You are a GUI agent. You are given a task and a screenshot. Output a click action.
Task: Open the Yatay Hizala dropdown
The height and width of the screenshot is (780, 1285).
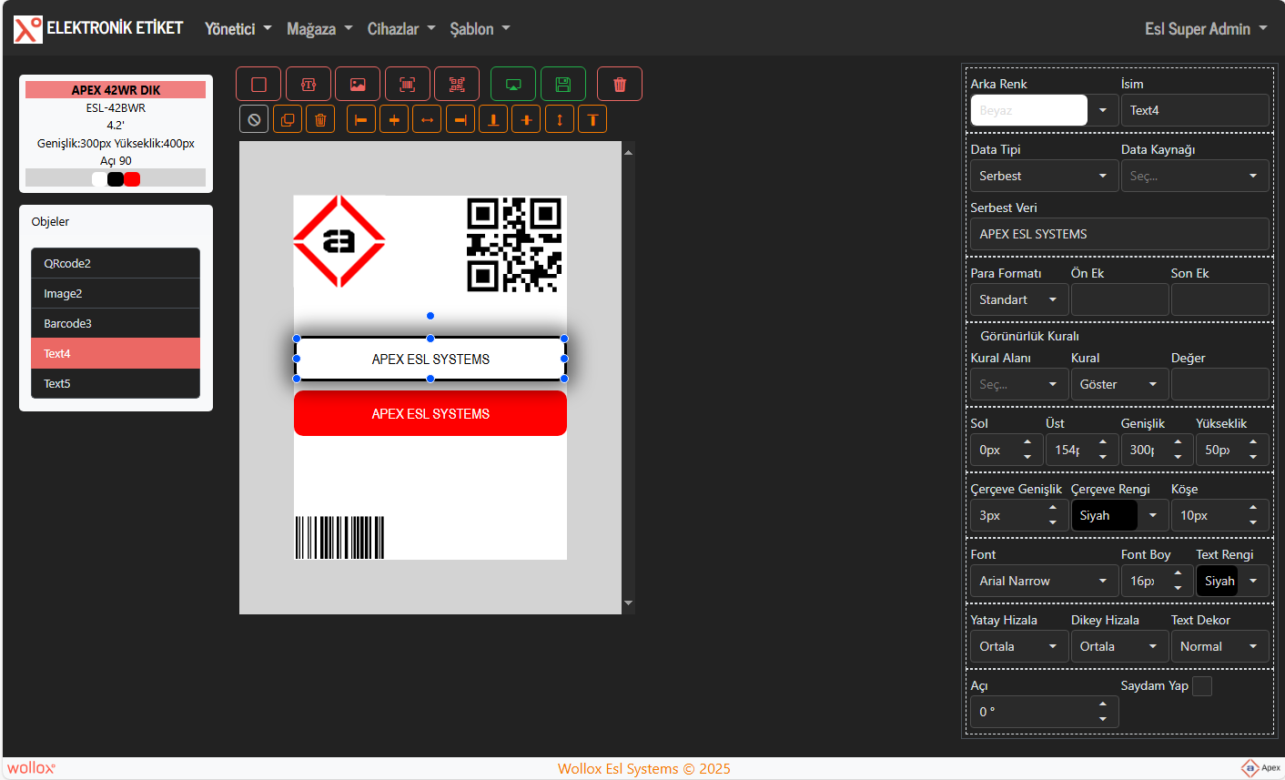coord(1019,646)
